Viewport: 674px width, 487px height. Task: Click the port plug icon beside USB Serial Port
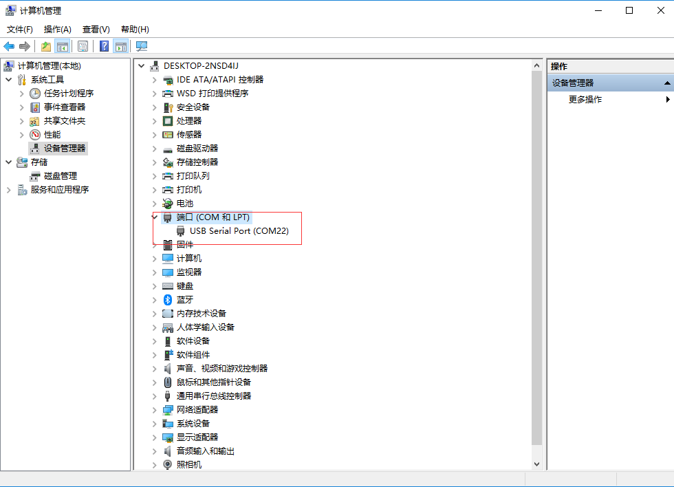180,231
